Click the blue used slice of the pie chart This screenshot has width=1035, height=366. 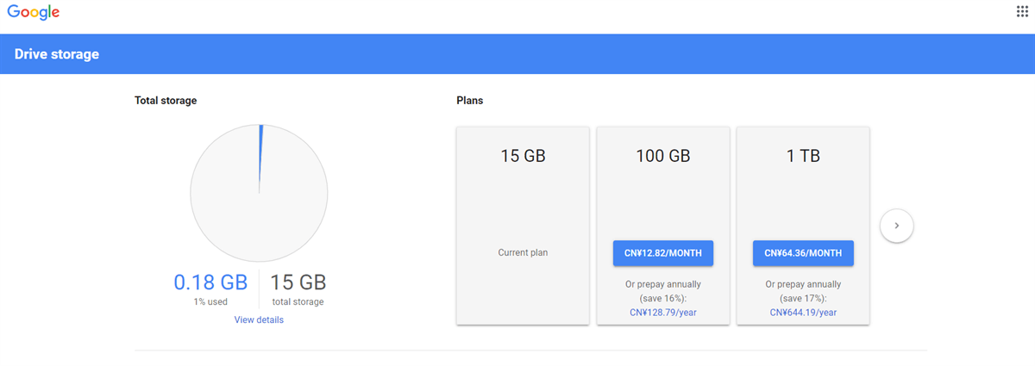tap(260, 155)
